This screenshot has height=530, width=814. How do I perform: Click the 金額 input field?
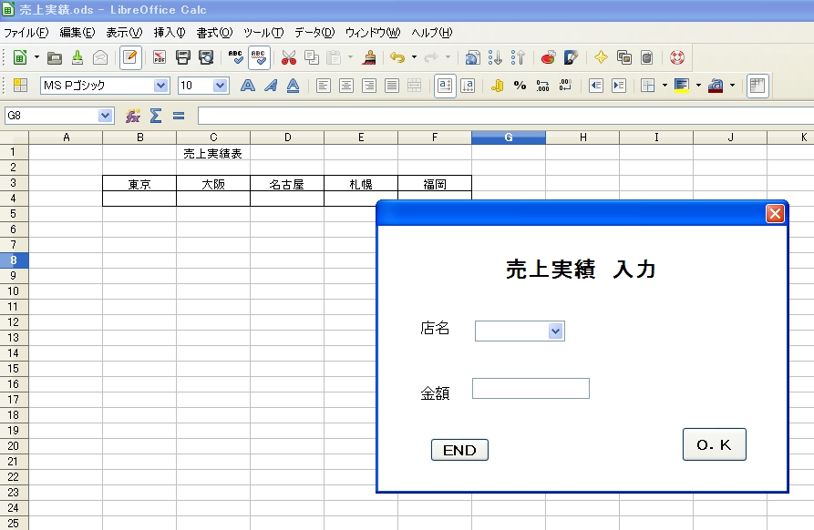coord(531,389)
